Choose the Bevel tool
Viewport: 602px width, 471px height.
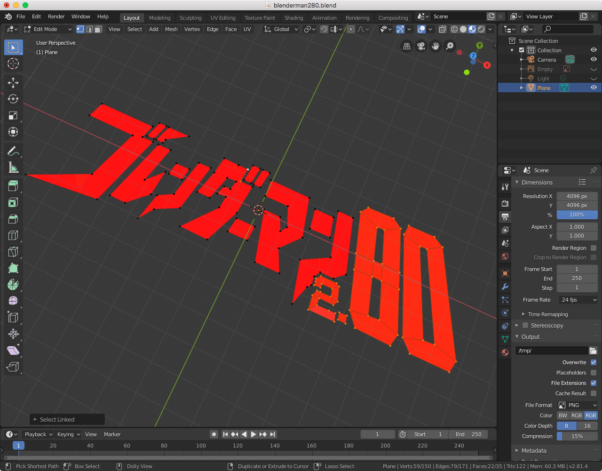pyautogui.click(x=13, y=219)
